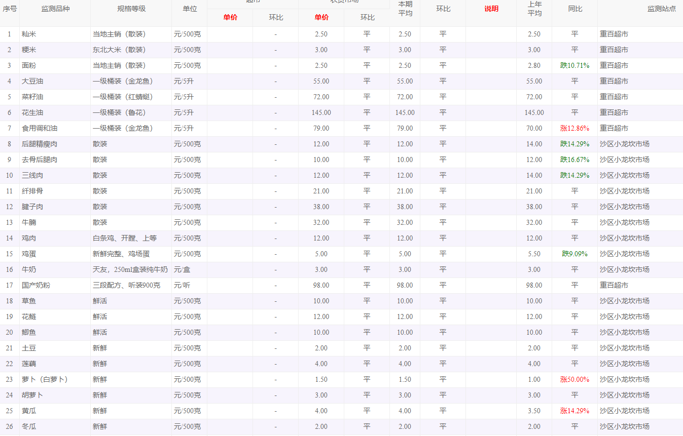The width and height of the screenshot is (683, 436).
Task: Click the green 跌16.67% value
Action: (x=574, y=160)
